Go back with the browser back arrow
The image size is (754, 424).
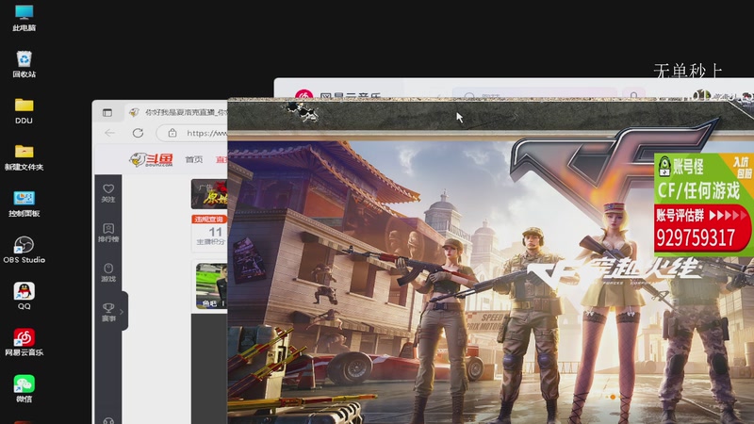[109, 133]
